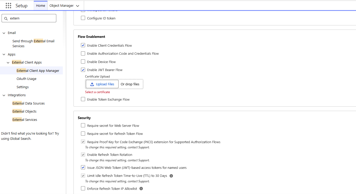Click the Upload Files button

click(x=102, y=84)
